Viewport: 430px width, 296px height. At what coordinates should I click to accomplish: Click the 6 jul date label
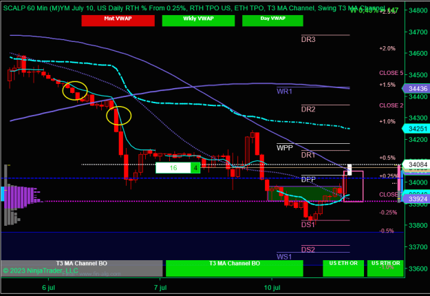pos(49,288)
